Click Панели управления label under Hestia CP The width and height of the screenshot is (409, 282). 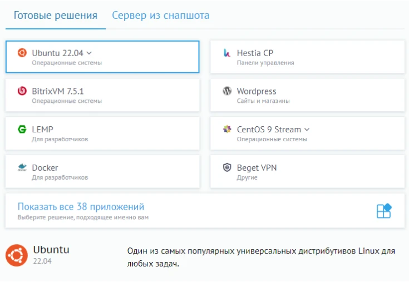tap(265, 63)
